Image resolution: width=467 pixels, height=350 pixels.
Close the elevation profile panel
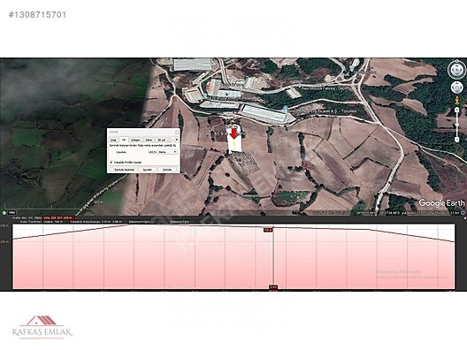(464, 218)
